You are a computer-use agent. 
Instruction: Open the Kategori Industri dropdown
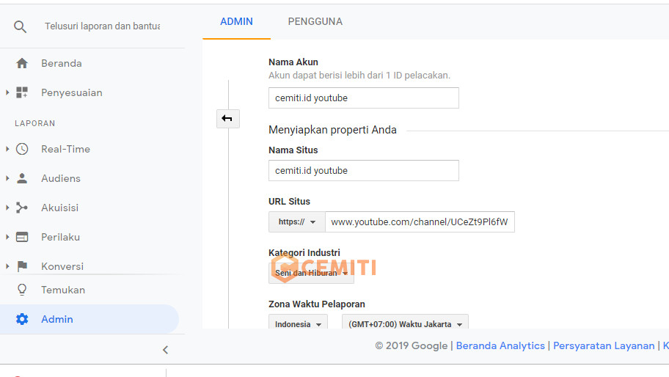click(x=311, y=273)
